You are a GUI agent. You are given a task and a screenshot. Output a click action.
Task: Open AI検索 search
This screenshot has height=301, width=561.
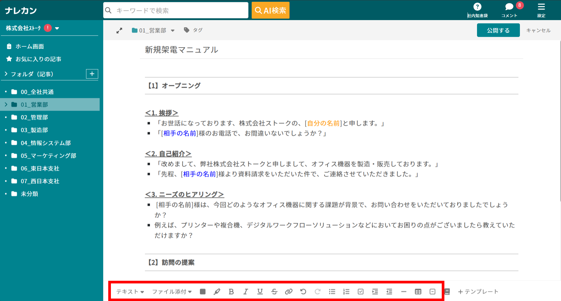point(270,10)
